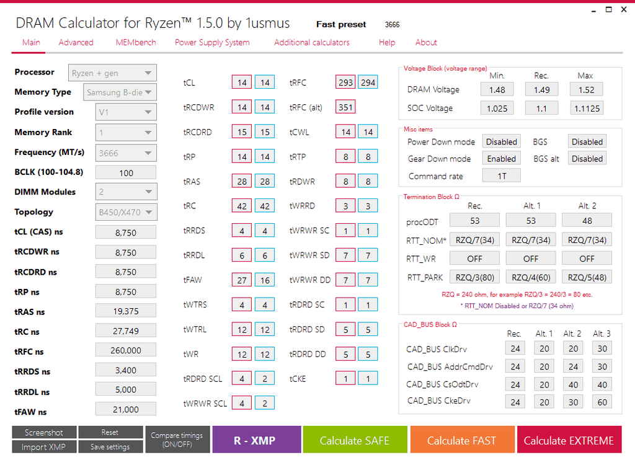The height and width of the screenshot is (465, 635).
Task: Edit the BCLK value field
Action: click(x=126, y=172)
